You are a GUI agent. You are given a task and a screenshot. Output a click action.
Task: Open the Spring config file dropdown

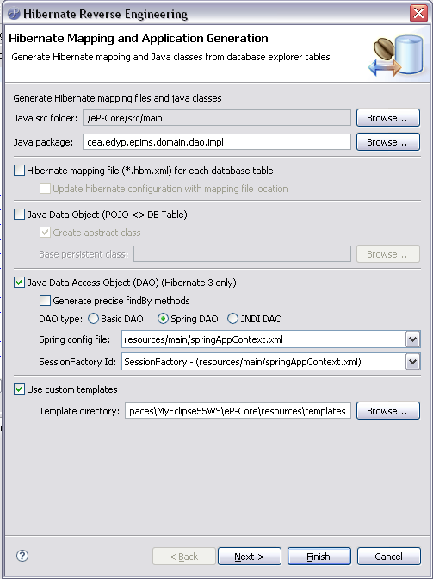tap(412, 339)
